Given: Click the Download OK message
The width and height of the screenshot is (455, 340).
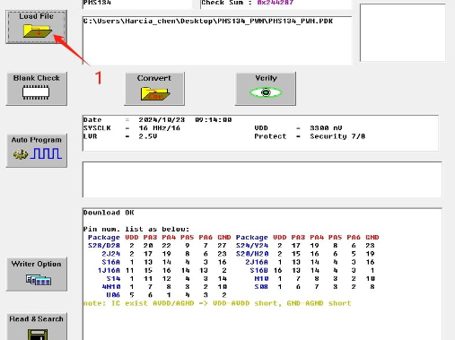Looking at the screenshot, I should pyautogui.click(x=109, y=213).
